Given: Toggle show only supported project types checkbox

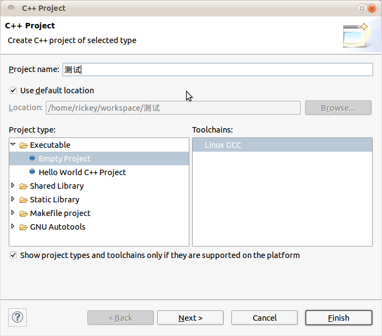Looking at the screenshot, I should click(x=13, y=255).
